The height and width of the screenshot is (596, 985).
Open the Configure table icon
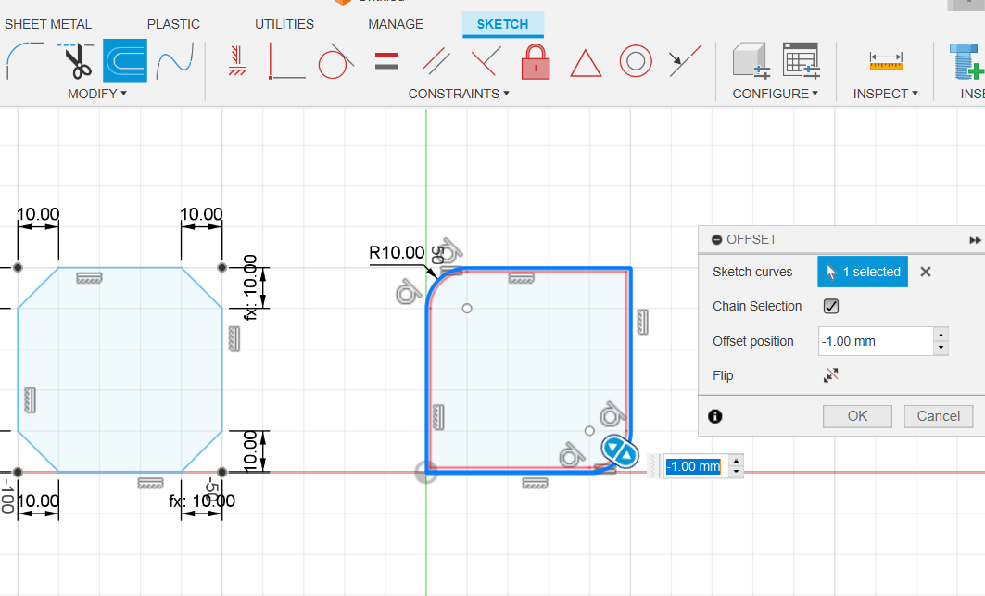801,61
